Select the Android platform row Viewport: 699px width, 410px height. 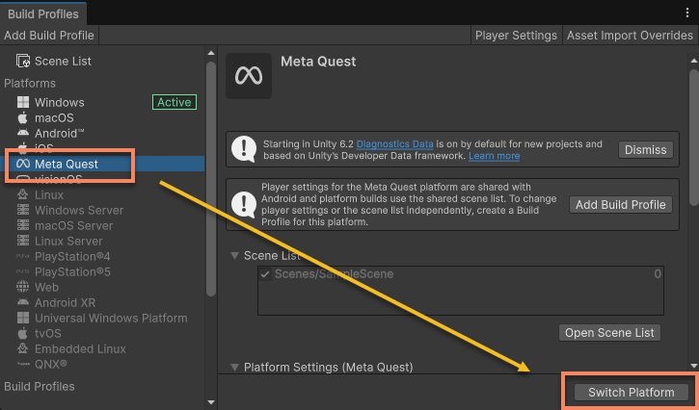tap(102, 133)
